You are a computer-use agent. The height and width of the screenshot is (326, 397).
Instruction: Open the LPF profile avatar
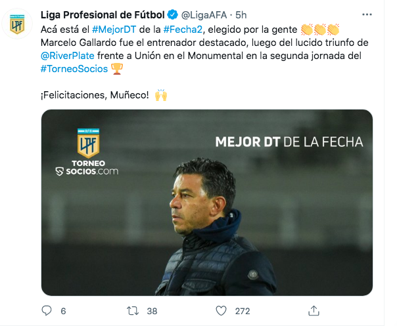tap(17, 24)
